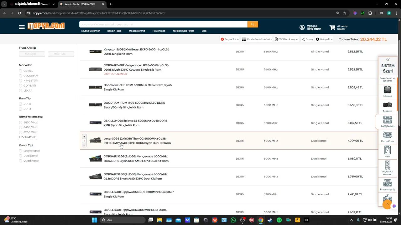Screen dimensions: 401x225
Task: Expand more frequencies with Daha Fazla
Action: coord(28,137)
